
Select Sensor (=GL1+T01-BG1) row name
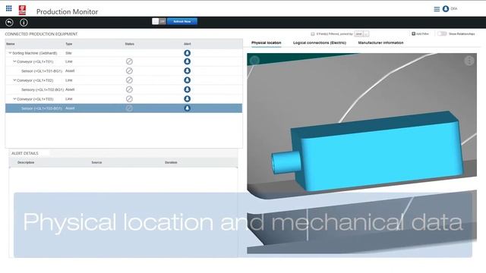tap(42, 71)
